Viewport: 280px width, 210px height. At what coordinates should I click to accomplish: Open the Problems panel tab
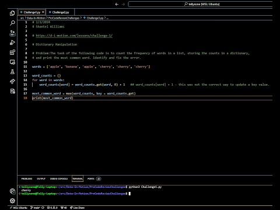[27, 178]
